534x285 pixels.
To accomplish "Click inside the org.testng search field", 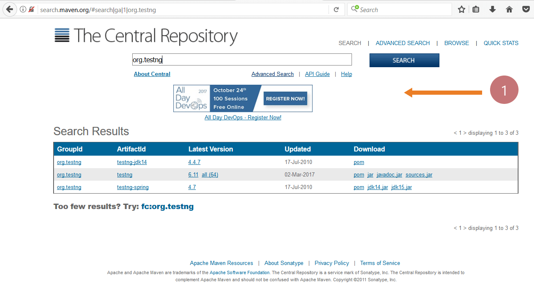I will point(242,59).
